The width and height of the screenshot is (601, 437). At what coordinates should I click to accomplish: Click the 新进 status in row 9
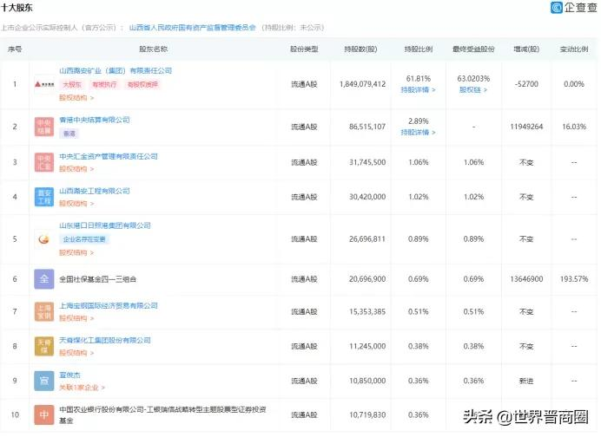click(x=526, y=381)
